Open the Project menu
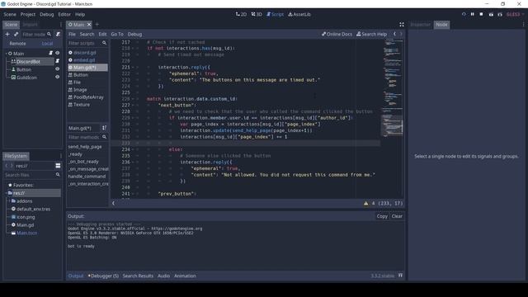 click(27, 14)
